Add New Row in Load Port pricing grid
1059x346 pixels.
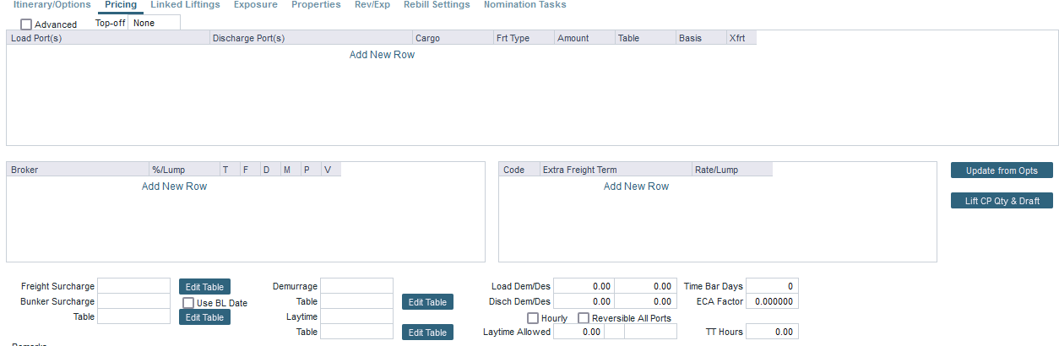[382, 55]
